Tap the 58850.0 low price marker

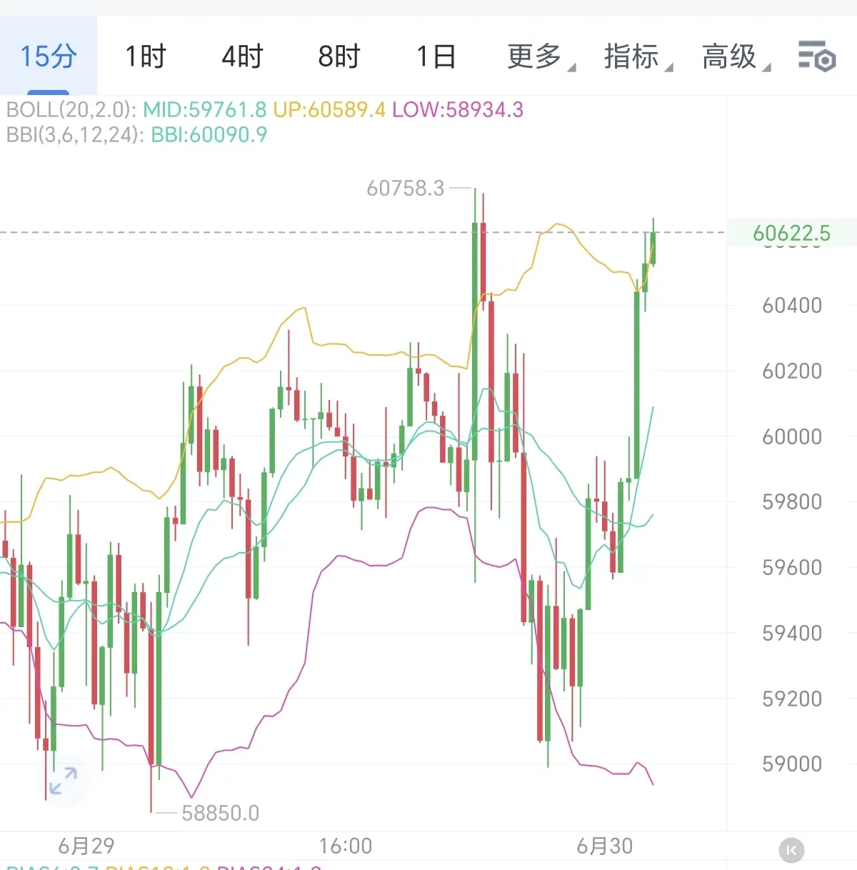(x=220, y=813)
